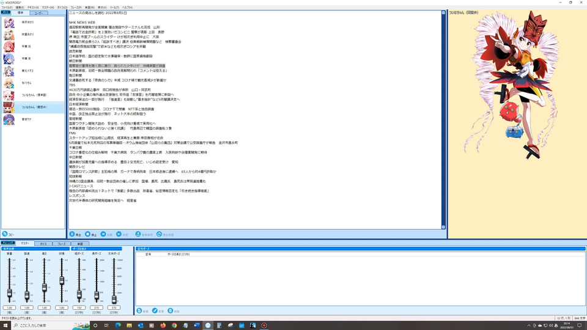Open the ヘルプ(H) menu
The image size is (587, 330).
coord(127,7)
